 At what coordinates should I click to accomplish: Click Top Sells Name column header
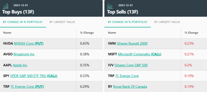click(112, 33)
